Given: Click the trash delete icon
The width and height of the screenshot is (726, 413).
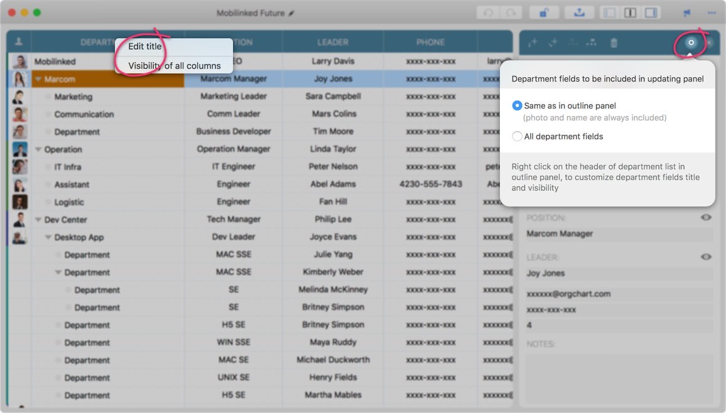Looking at the screenshot, I should click(x=614, y=43).
